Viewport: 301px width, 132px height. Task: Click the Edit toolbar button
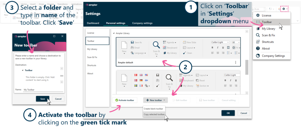coord(180,100)
